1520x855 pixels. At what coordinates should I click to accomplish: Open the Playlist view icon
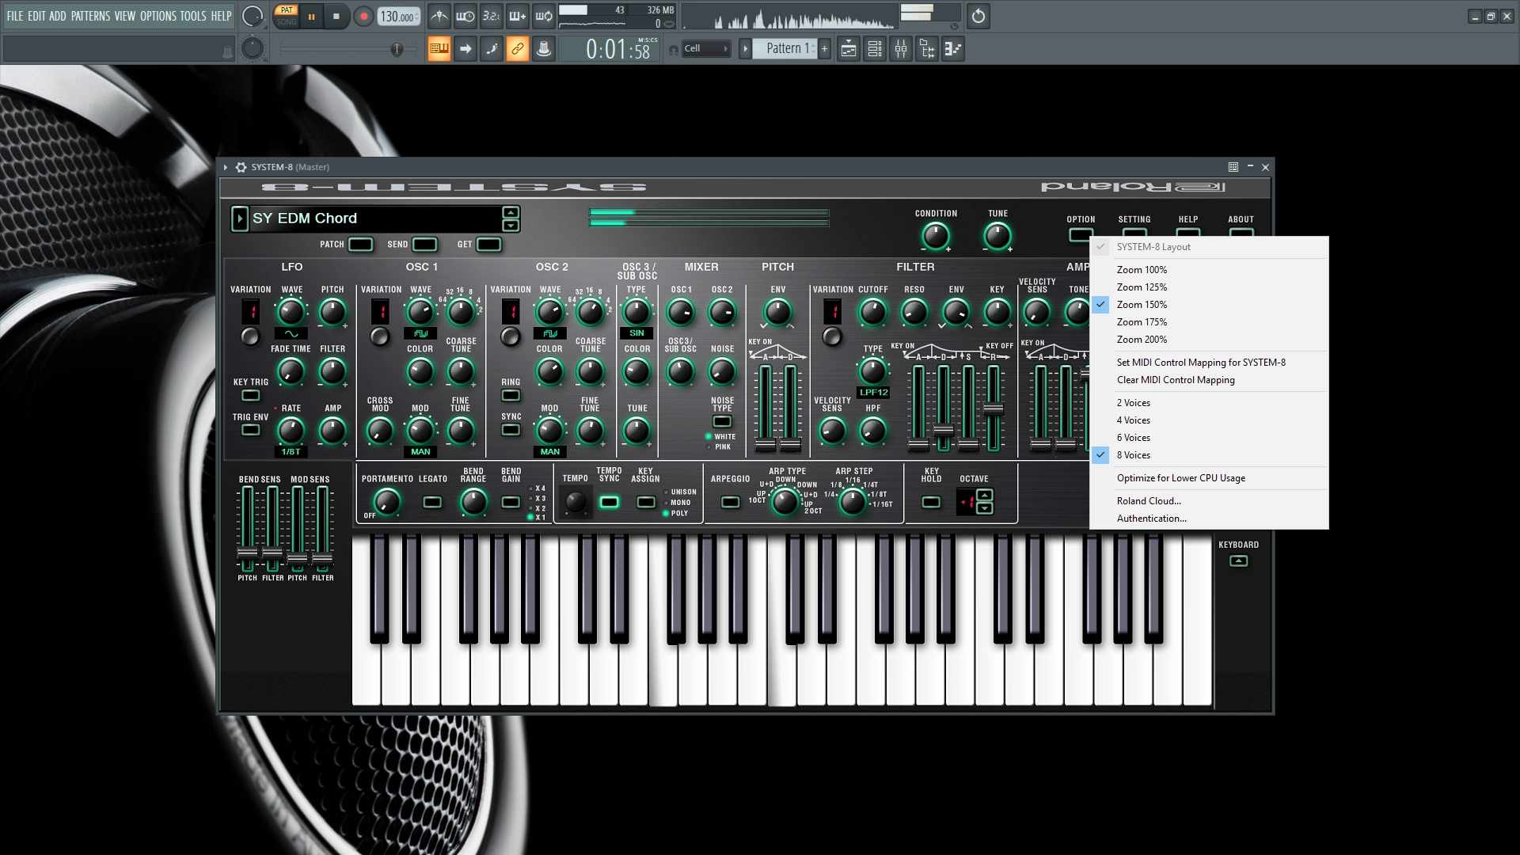coord(849,49)
